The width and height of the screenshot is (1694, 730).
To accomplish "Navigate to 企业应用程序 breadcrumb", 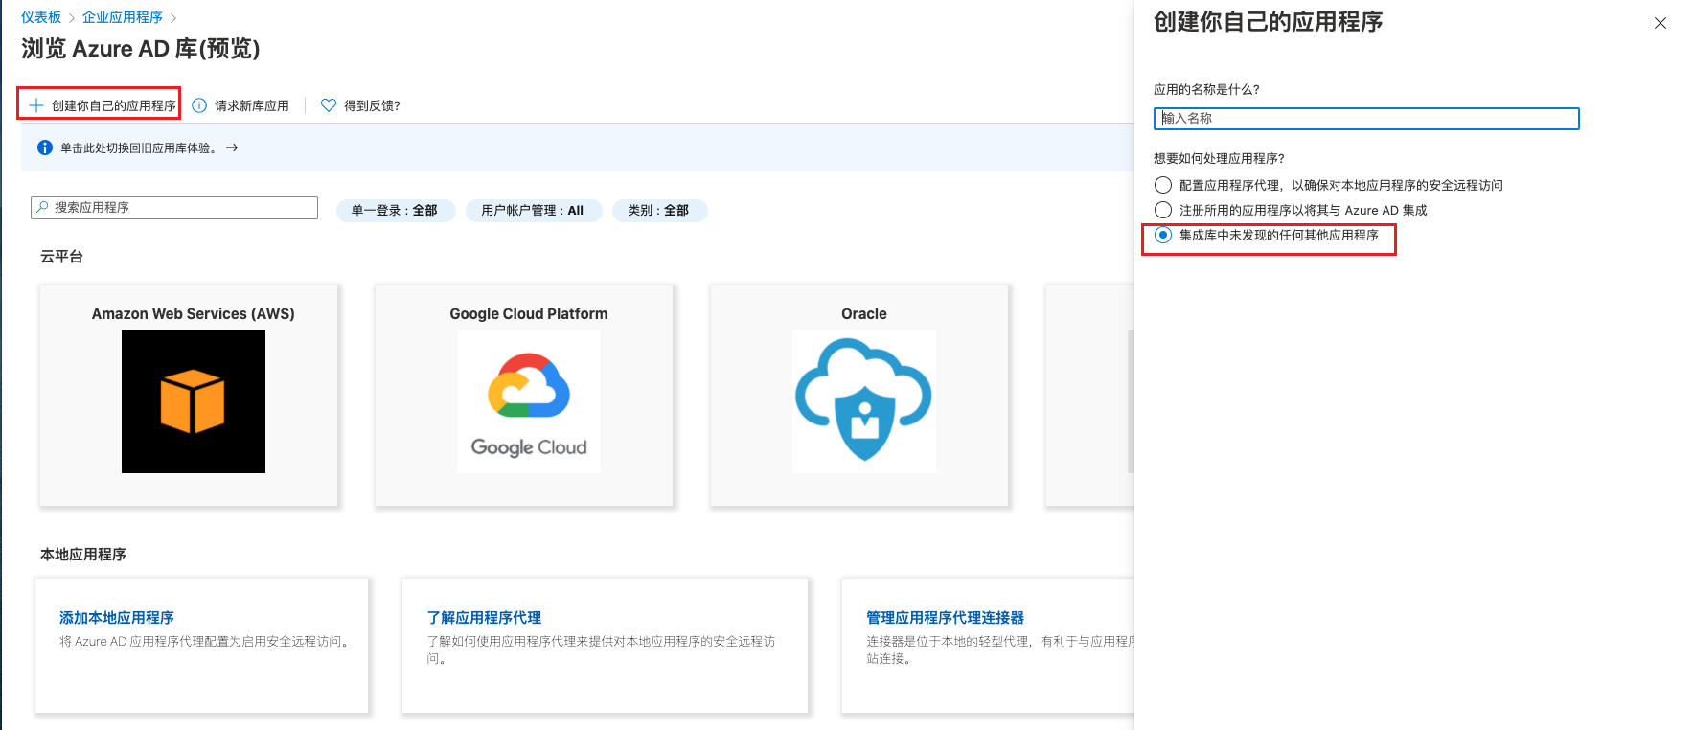I will 123,17.
